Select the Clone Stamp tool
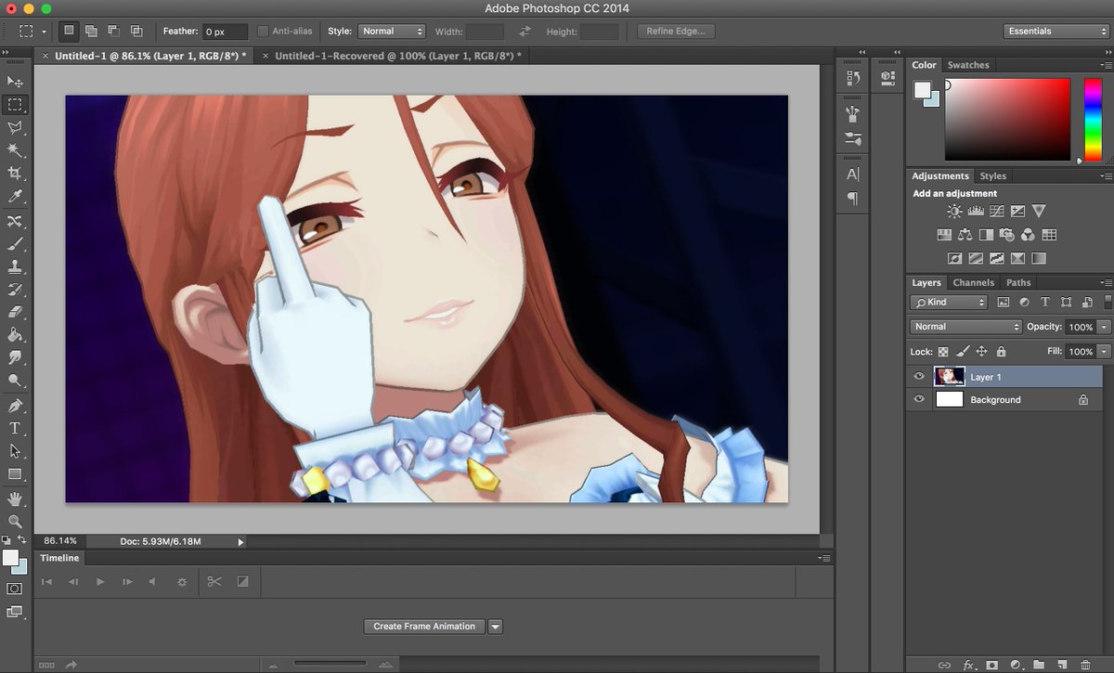The height and width of the screenshot is (673, 1114). click(15, 266)
